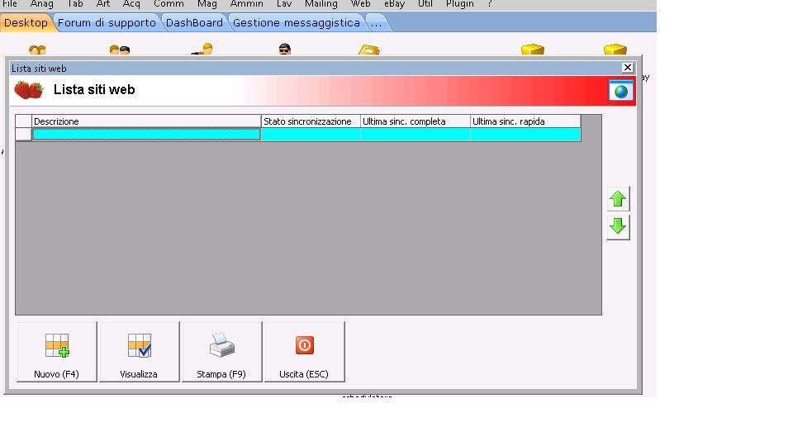Open the Acq menu
Viewport: 793px width, 446px height.
pos(131,4)
